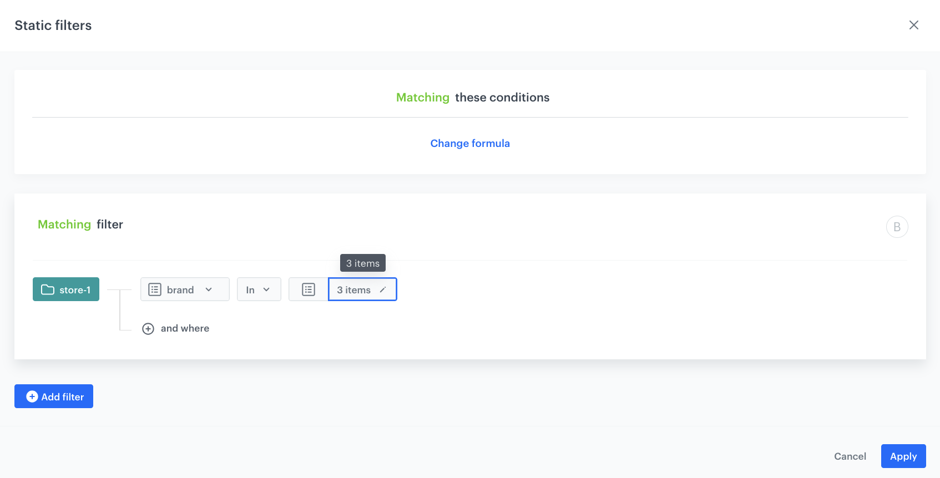Apply the static filters
940x478 pixels.
(x=903, y=456)
